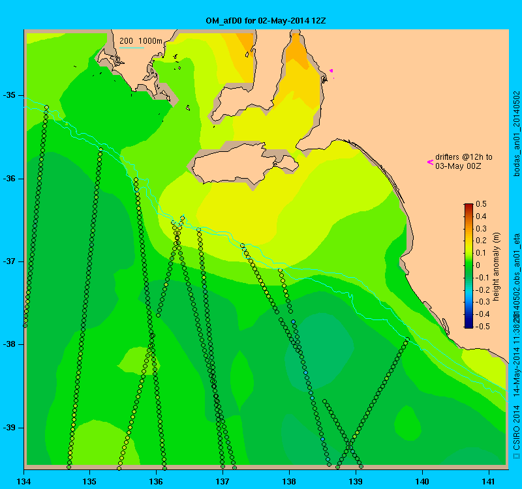
Task: Click the -0.5 colorbar tick label
Action: (482, 327)
